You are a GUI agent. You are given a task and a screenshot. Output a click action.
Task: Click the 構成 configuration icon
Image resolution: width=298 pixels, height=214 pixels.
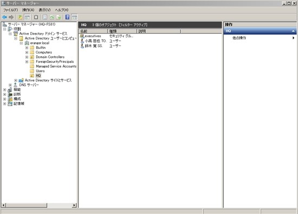10,99
